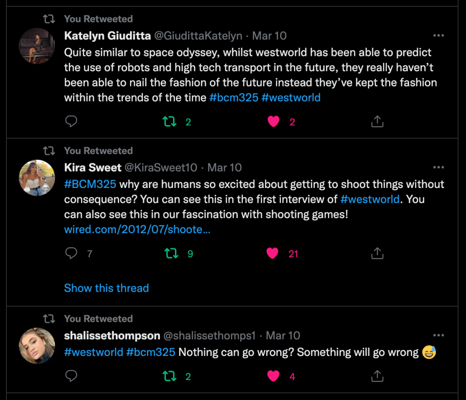Share shalissethompson's tweet

[x=377, y=376]
